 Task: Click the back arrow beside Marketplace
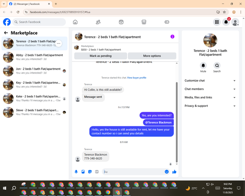click(6, 33)
